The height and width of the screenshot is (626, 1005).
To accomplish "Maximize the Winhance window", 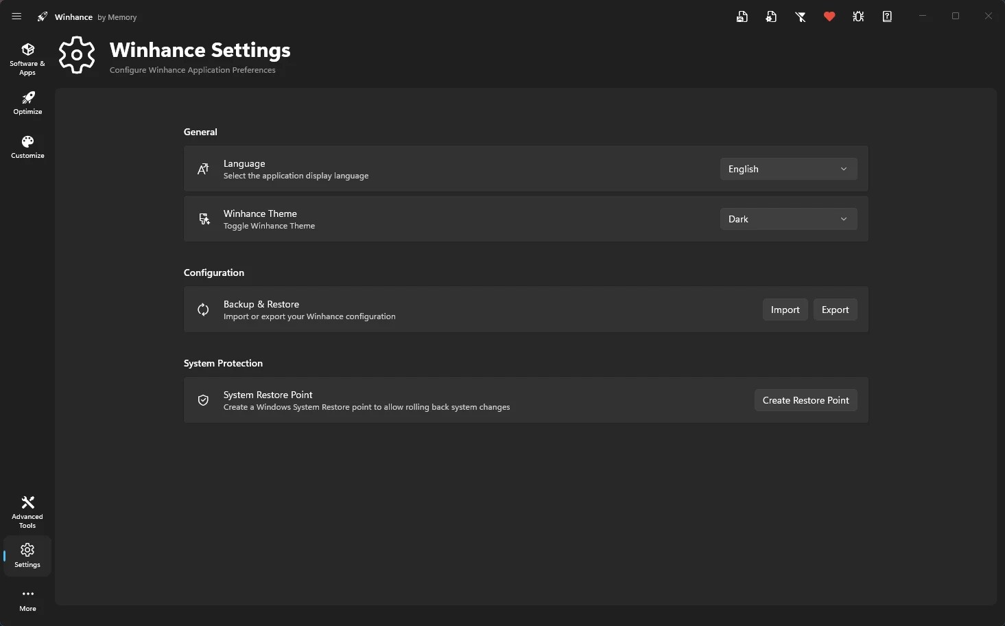I will pos(956,16).
